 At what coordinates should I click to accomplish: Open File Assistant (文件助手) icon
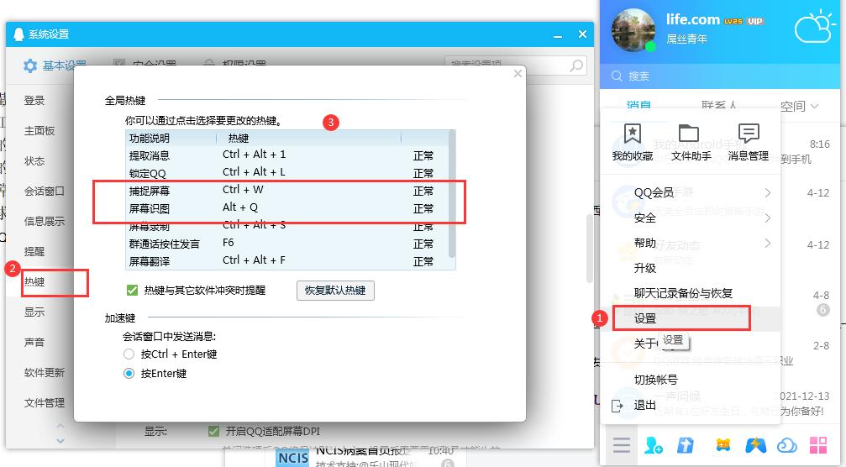(689, 134)
